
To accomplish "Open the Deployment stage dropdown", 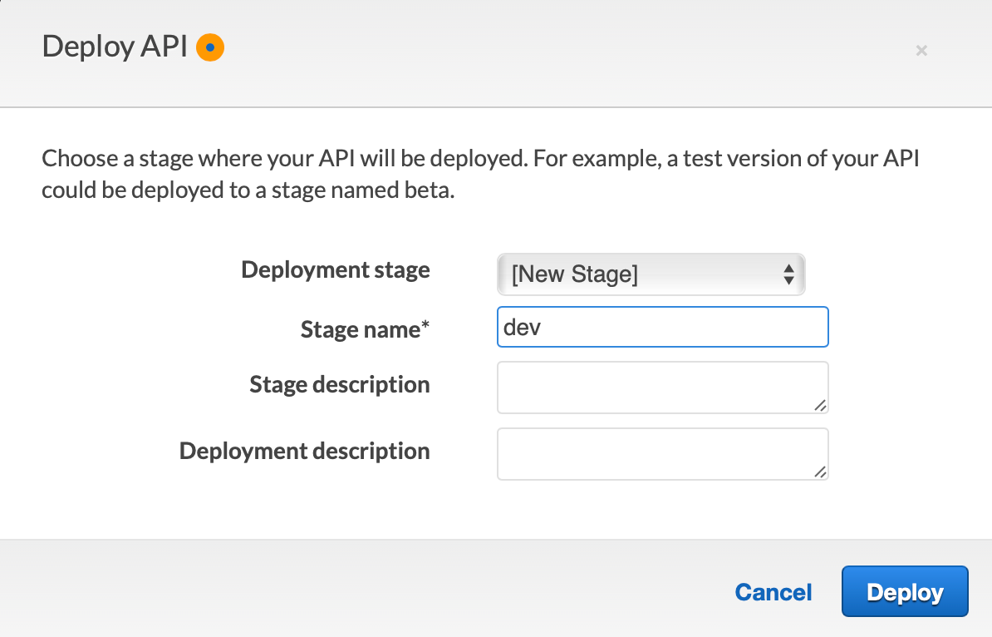I will click(650, 274).
